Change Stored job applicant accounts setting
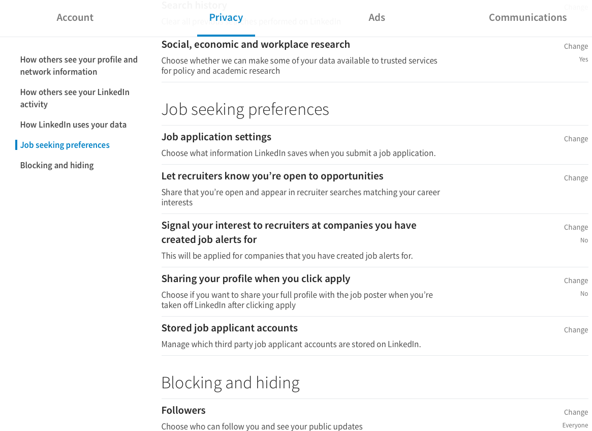This screenshot has height=431, width=592. pyautogui.click(x=576, y=330)
